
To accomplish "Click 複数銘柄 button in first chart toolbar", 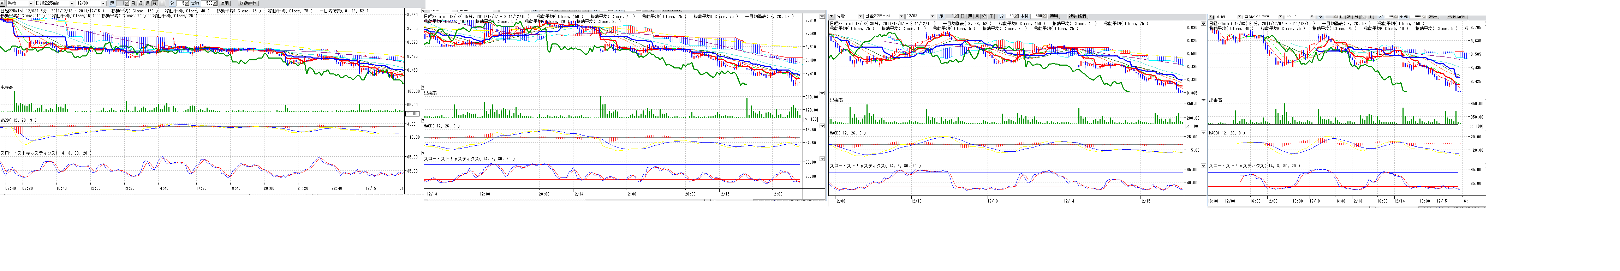I will click(248, 4).
